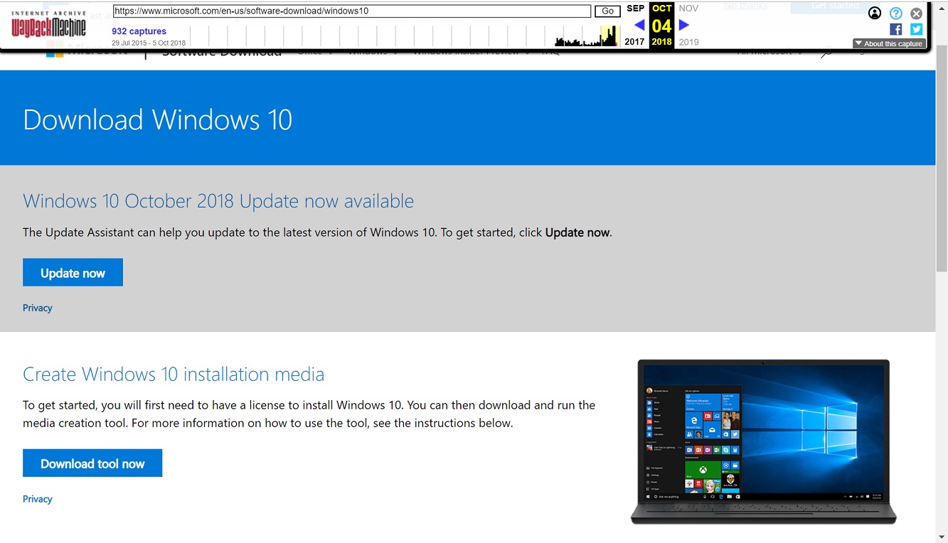Open the Privacy link under Download tool now
Screen dimensions: 948x543
coord(38,499)
